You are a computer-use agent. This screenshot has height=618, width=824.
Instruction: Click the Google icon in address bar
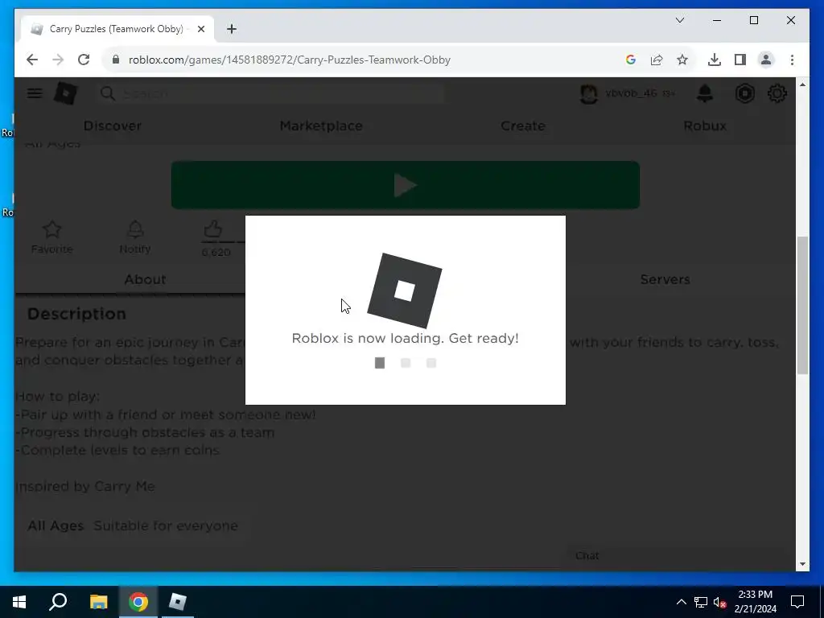coord(631,60)
